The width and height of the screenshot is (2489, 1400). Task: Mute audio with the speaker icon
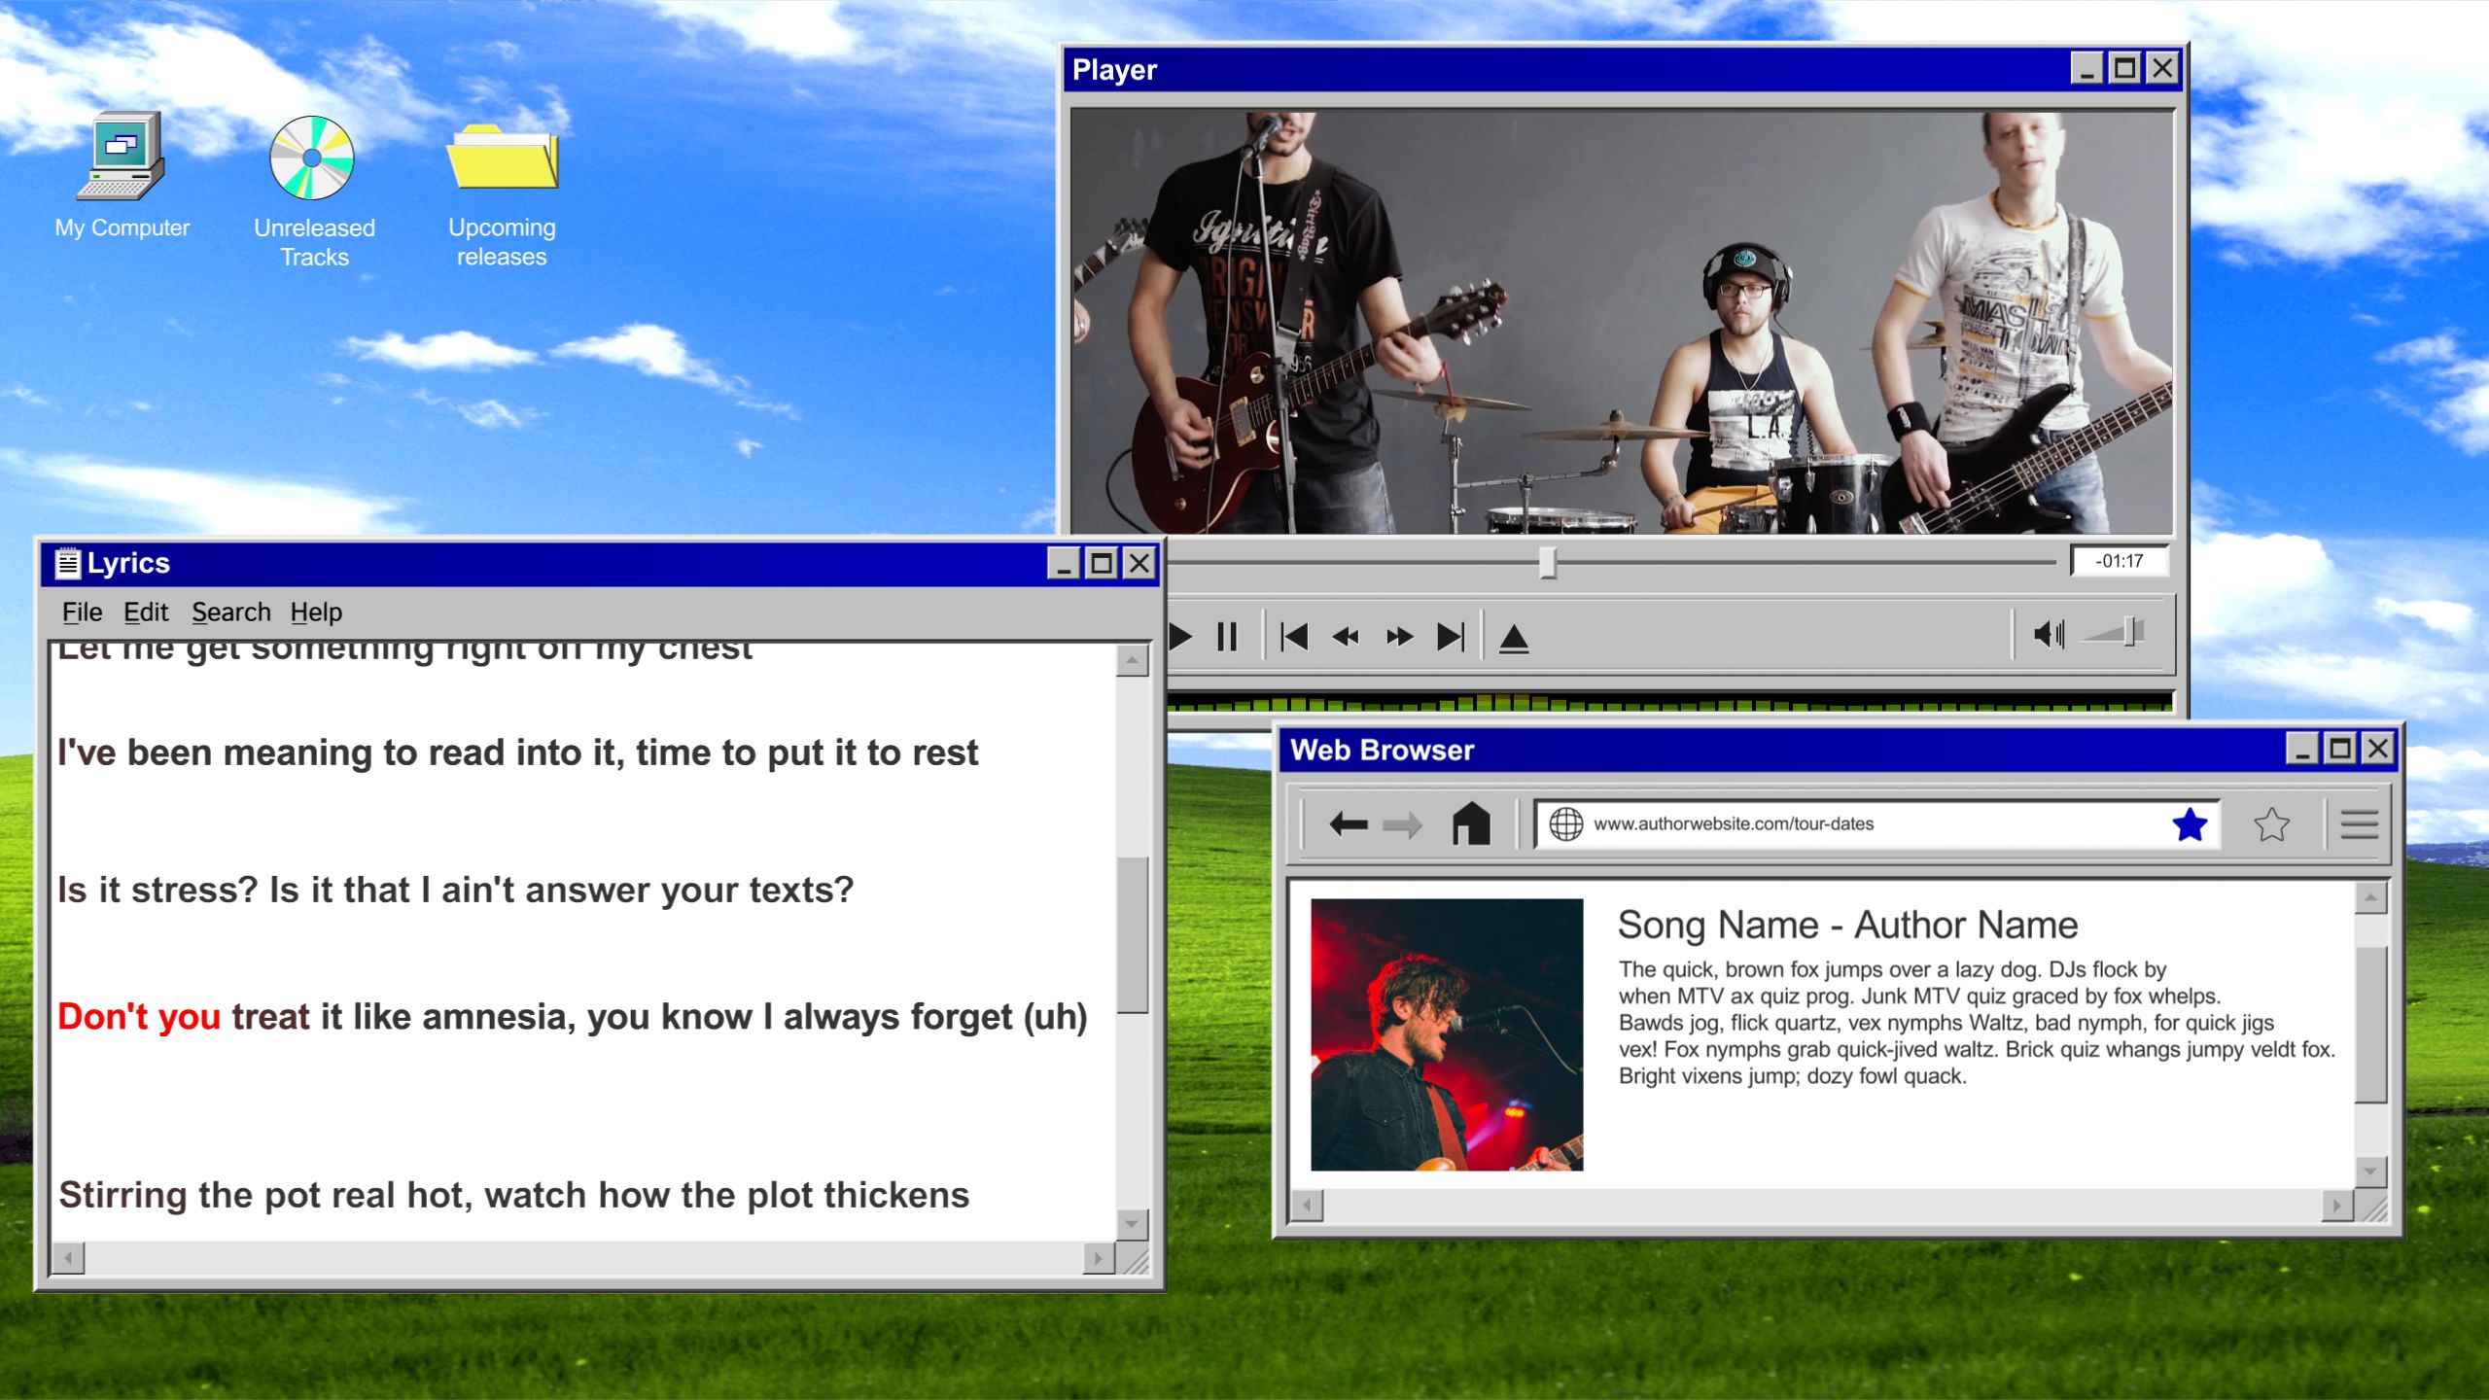coord(2050,635)
